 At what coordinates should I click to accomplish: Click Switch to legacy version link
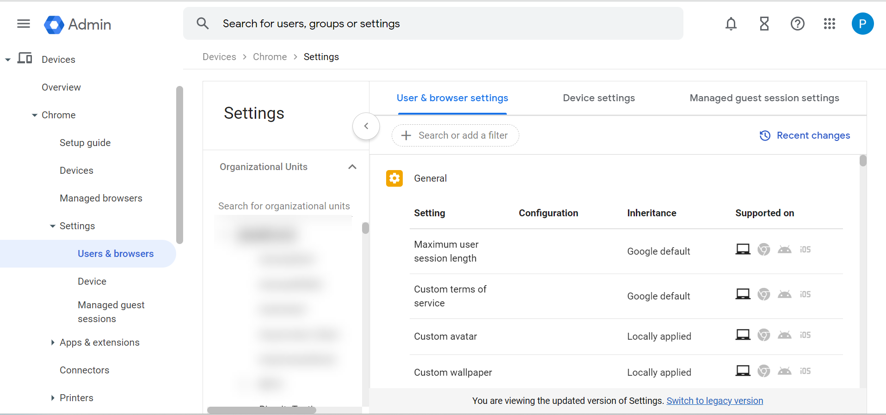coord(714,401)
